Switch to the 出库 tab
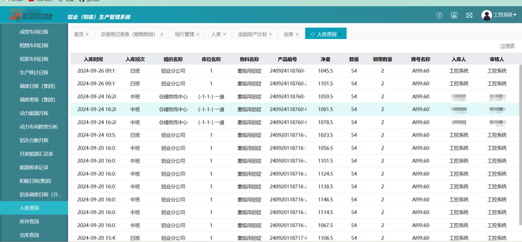This screenshot has height=242, width=522. pos(288,34)
